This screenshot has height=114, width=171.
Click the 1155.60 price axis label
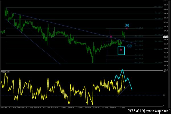(166, 66)
